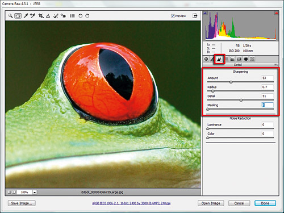The image size is (284, 213).
Task: Open the Presets tab
Action: pos(252,59)
